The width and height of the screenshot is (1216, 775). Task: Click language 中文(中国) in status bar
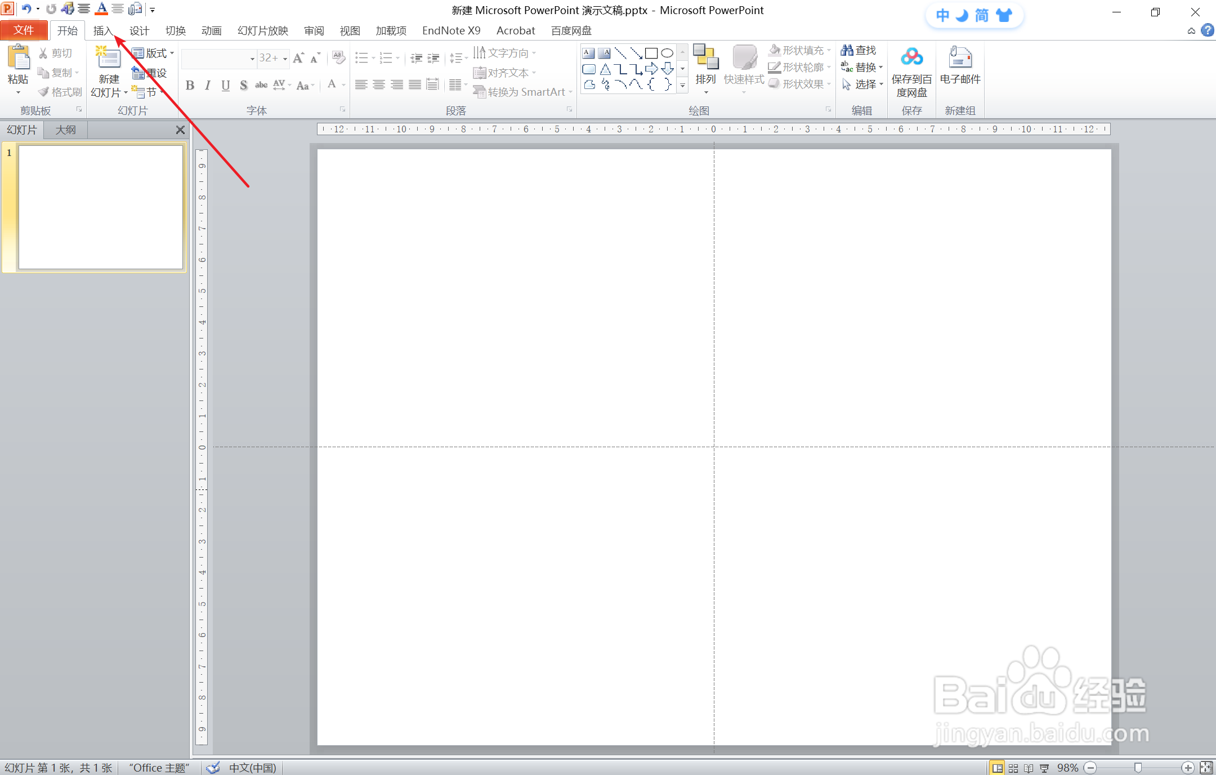(x=252, y=768)
